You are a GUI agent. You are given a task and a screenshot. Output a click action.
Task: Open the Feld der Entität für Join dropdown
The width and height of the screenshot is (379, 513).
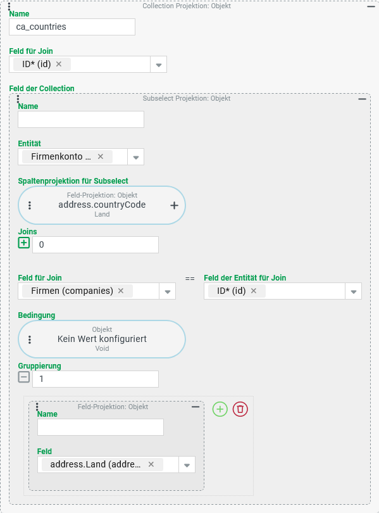[x=354, y=291]
